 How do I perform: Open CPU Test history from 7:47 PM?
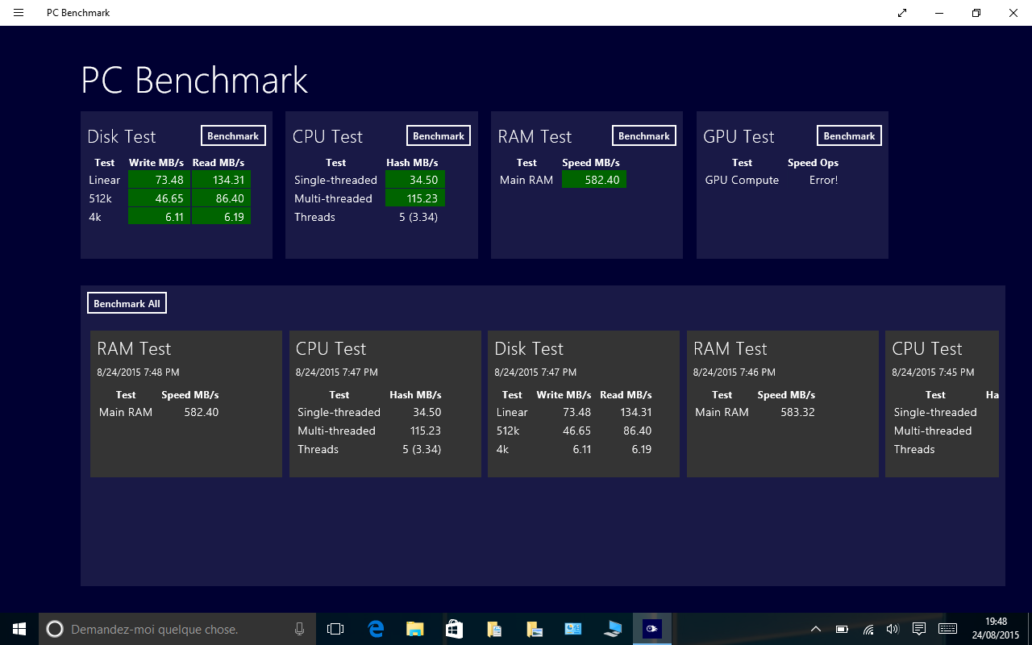pos(385,404)
